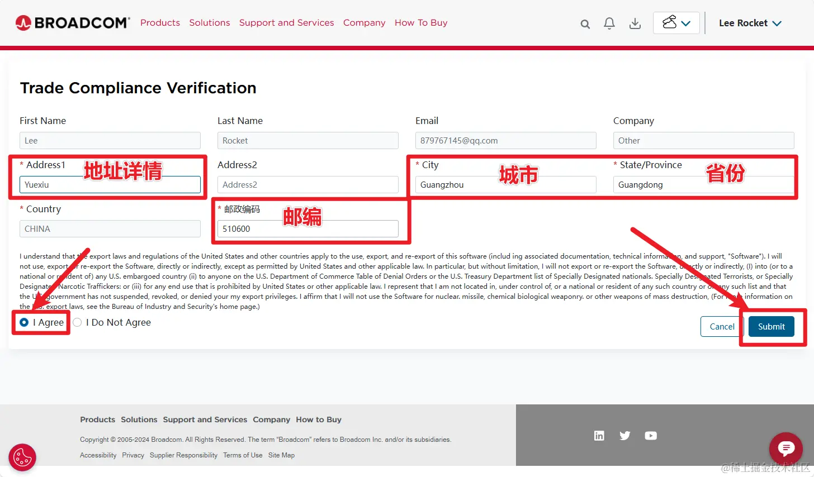Open the Twitter icon in footer
814x477 pixels.
click(x=625, y=436)
